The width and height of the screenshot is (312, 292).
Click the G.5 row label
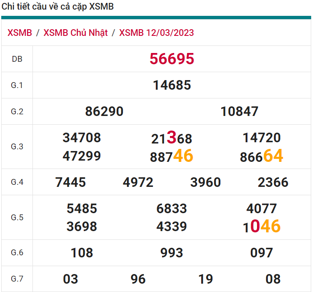[x=17, y=218]
